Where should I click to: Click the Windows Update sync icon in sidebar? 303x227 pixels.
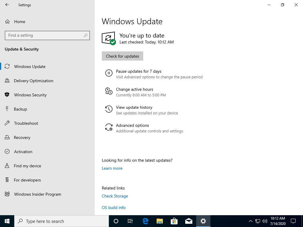tap(7, 67)
